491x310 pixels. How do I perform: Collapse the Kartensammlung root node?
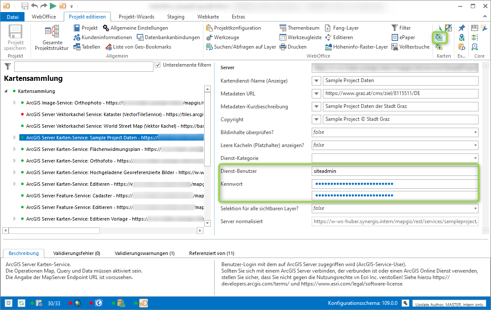coord(6,91)
